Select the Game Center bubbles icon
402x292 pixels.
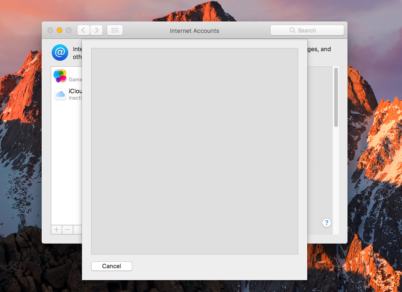pos(60,76)
